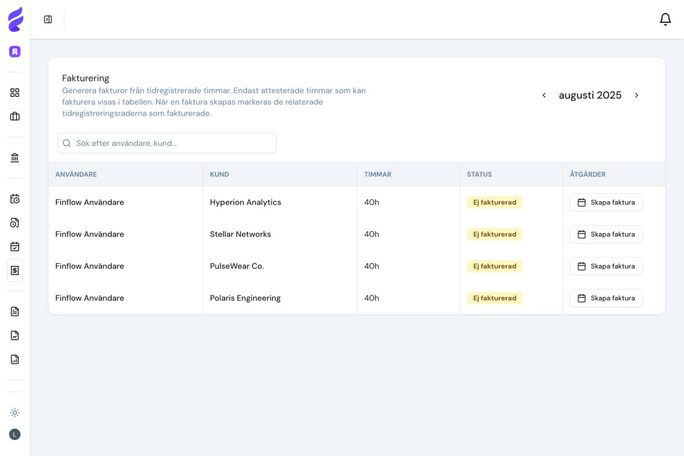Open the bank institution section in the sidebar

click(15, 157)
